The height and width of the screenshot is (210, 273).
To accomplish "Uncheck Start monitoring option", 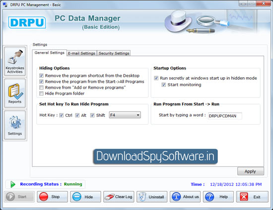I will pos(164,85).
